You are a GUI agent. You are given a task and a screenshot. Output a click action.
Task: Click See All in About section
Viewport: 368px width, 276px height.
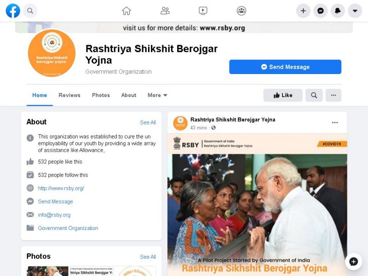[x=148, y=122]
